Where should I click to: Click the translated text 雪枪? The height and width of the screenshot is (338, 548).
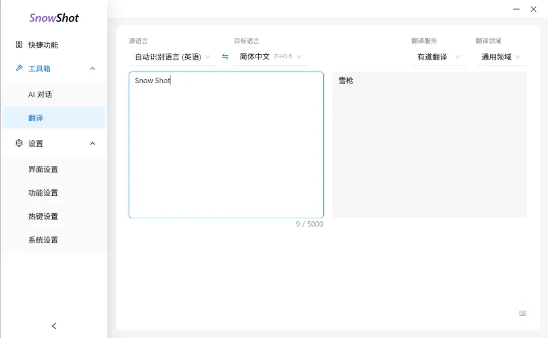tap(346, 80)
